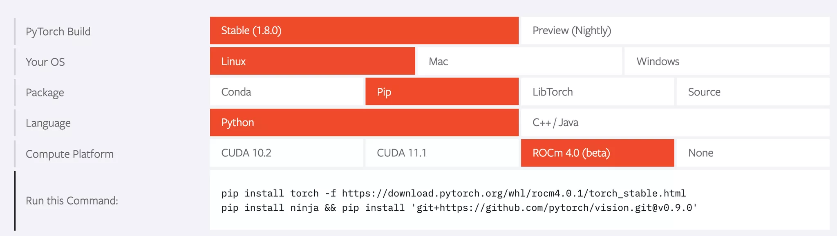Select LibTorch package option
837x236 pixels.
598,92
